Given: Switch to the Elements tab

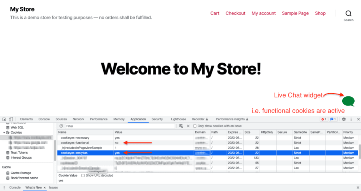Looking at the screenshot, I should (26, 119).
